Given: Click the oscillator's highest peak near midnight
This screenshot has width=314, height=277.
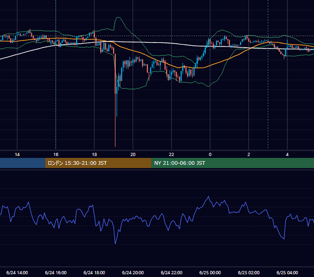Looking at the screenshot, I should (208, 197).
